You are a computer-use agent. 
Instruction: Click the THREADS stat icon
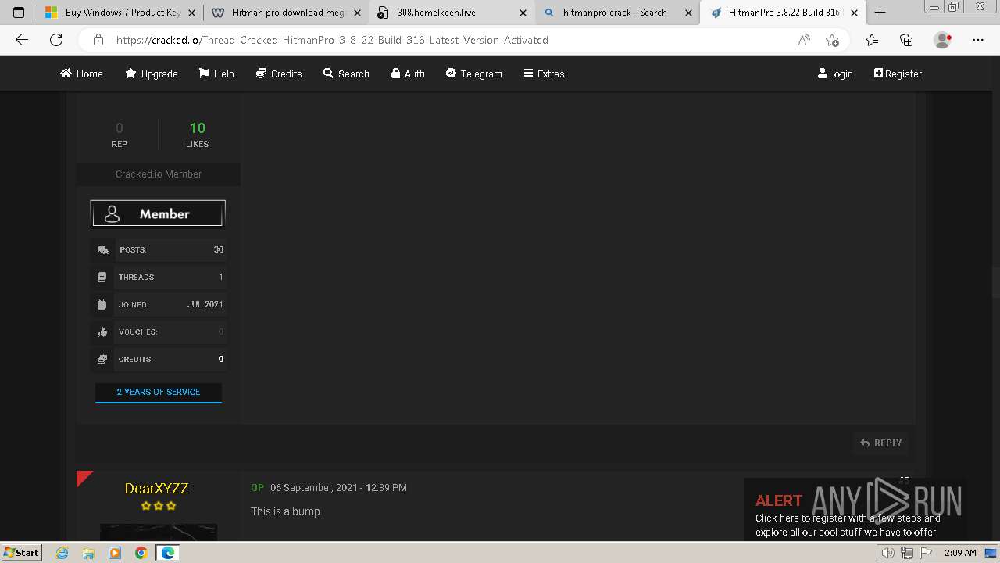tap(102, 278)
